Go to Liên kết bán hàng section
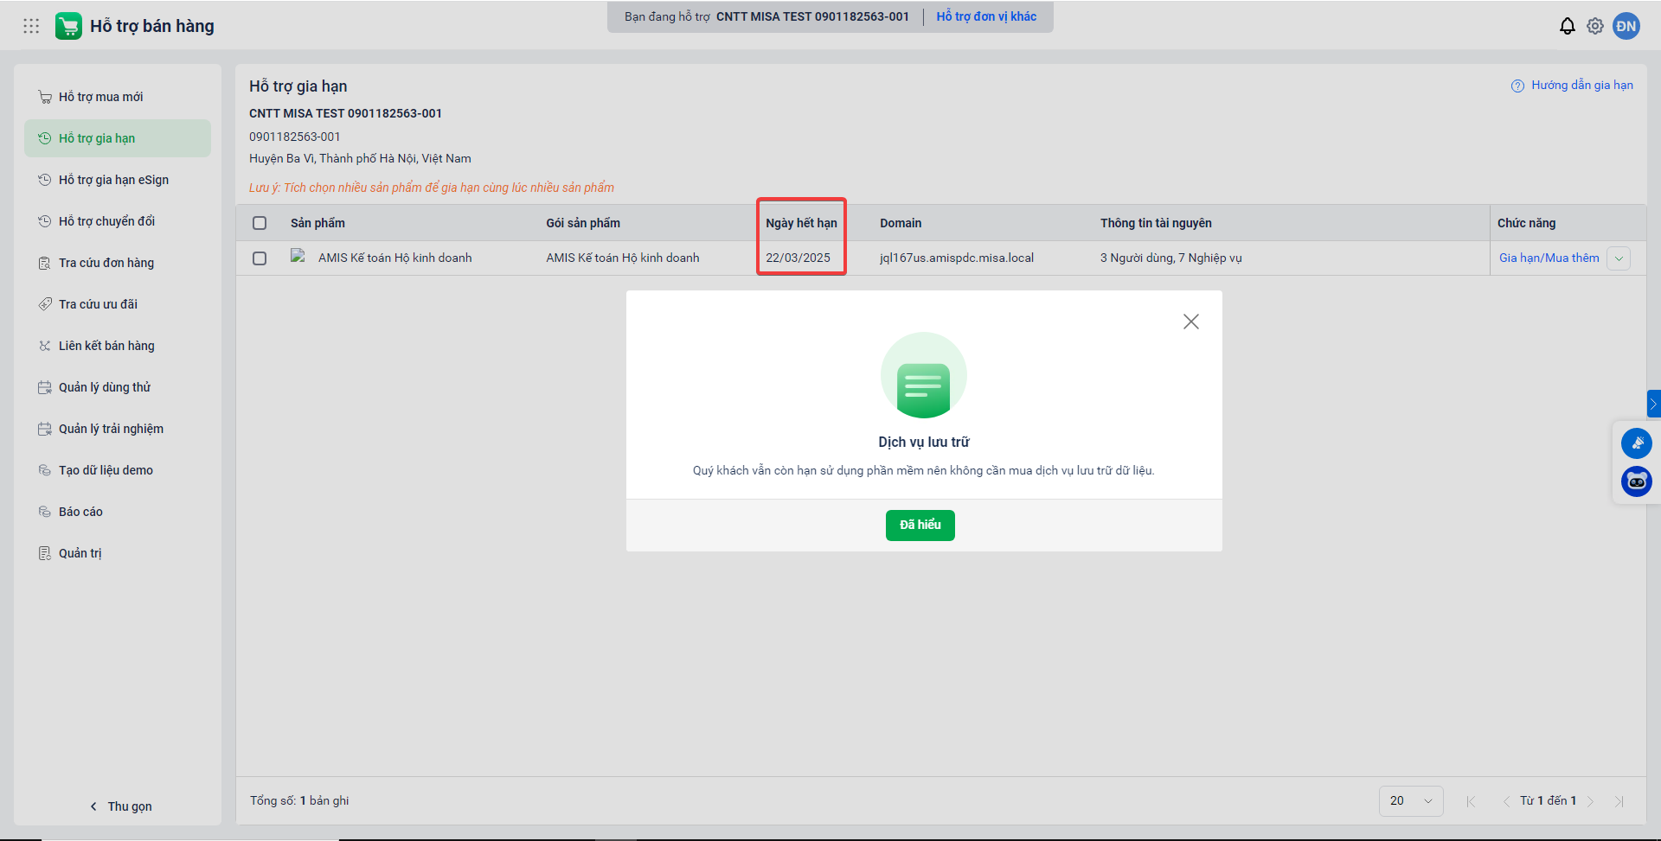 [118, 346]
